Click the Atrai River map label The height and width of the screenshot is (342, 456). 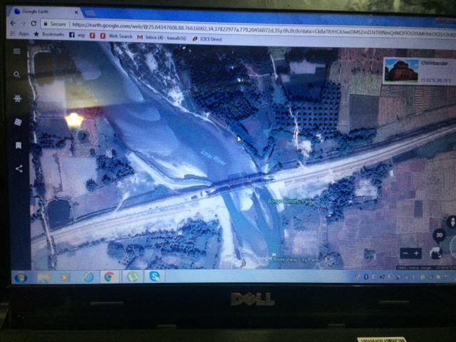coord(213,158)
